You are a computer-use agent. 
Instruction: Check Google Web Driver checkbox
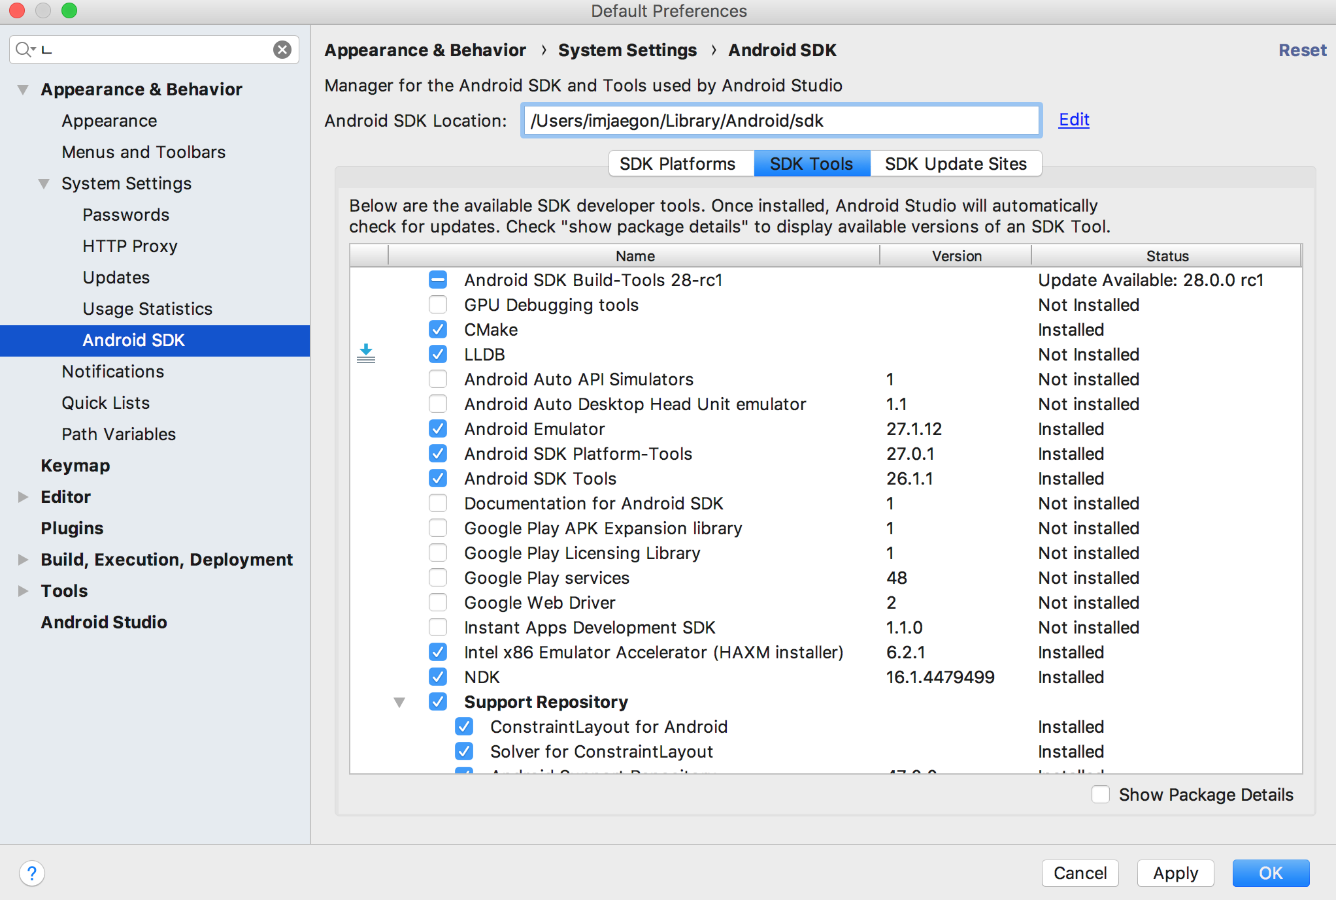438,603
